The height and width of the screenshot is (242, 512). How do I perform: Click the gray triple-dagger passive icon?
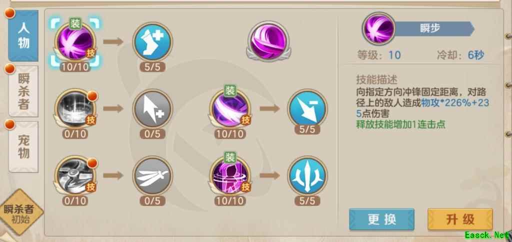[x=152, y=176]
